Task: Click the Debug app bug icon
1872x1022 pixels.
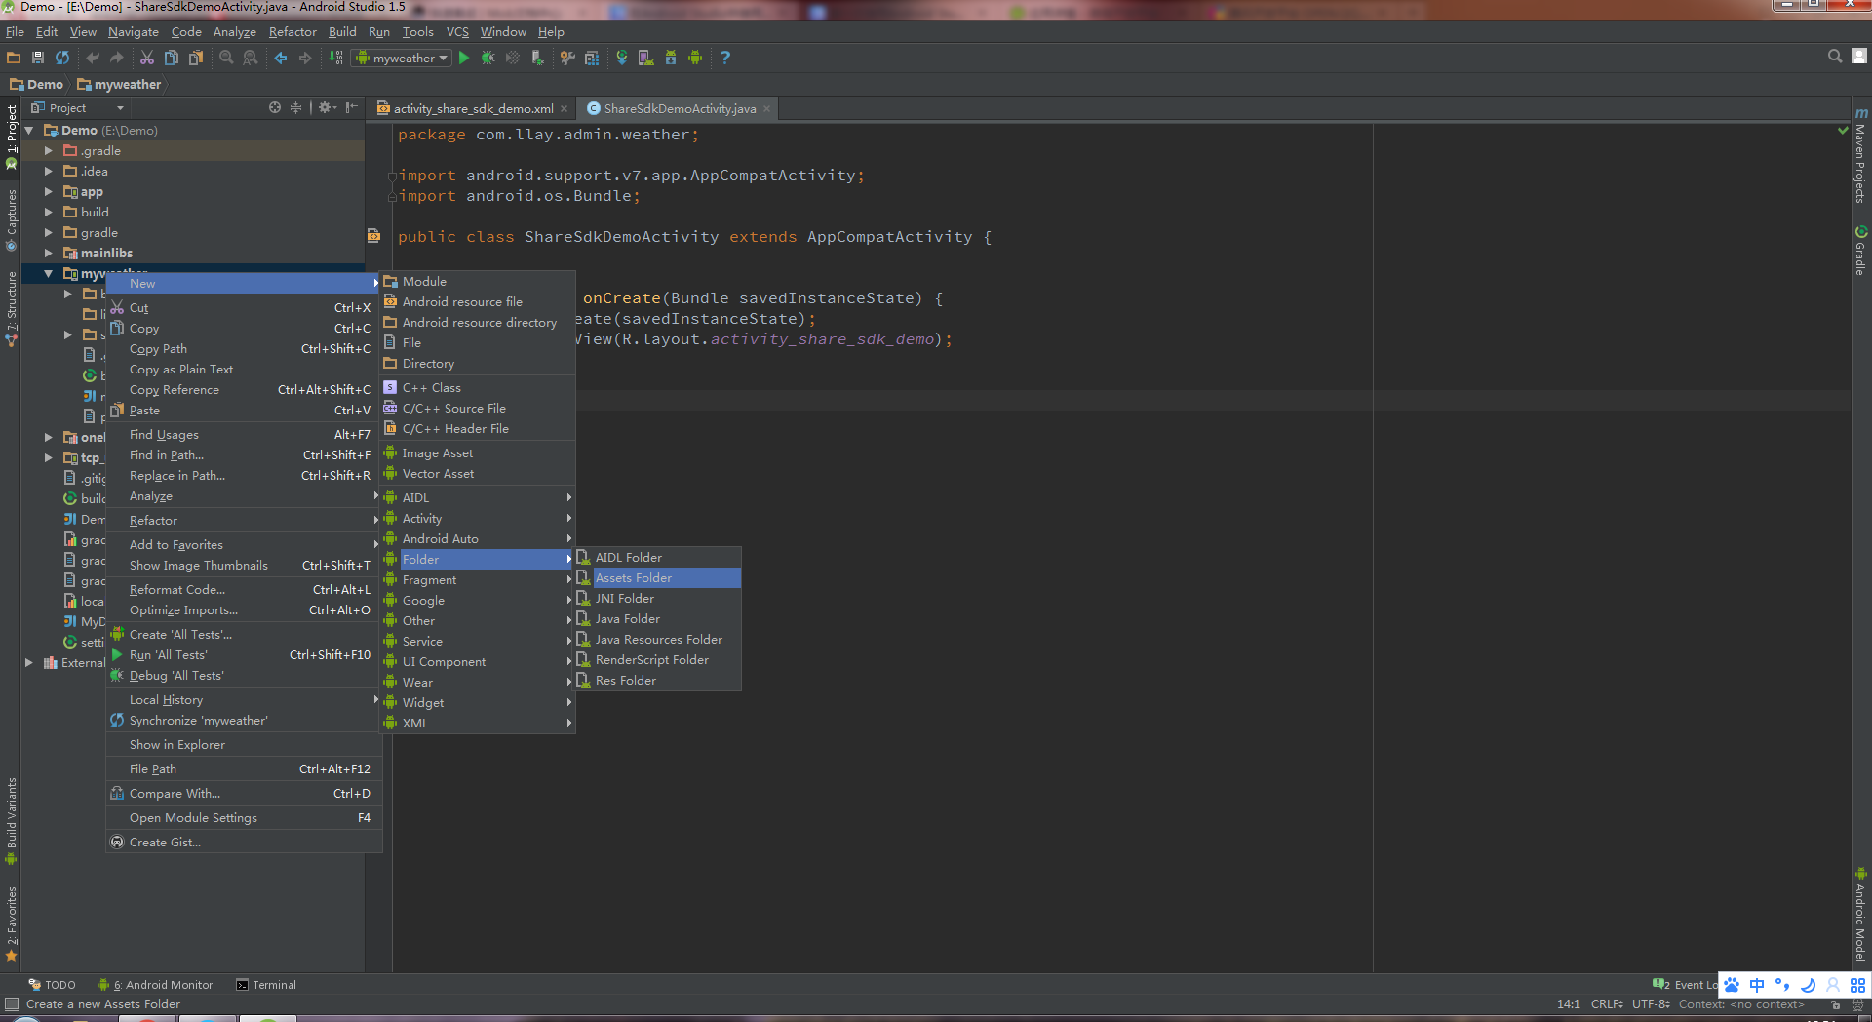Action: pyautogui.click(x=488, y=59)
